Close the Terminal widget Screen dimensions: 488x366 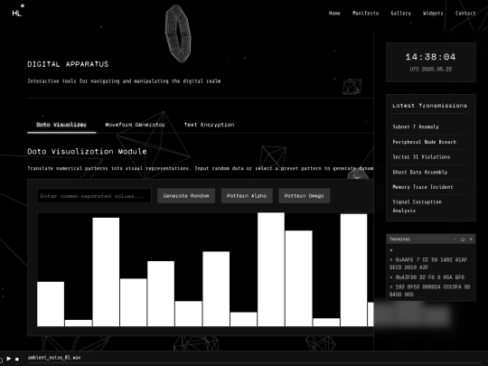(x=471, y=239)
